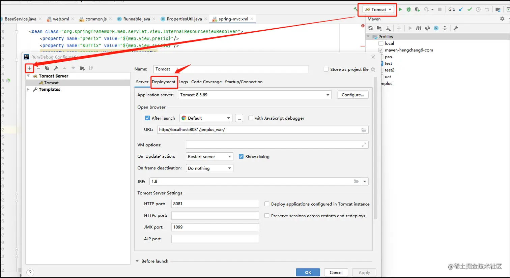Collapse the Before launch section

[x=137, y=261]
